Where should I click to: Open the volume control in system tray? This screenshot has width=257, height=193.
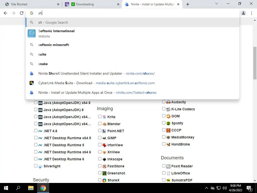coord(225,188)
